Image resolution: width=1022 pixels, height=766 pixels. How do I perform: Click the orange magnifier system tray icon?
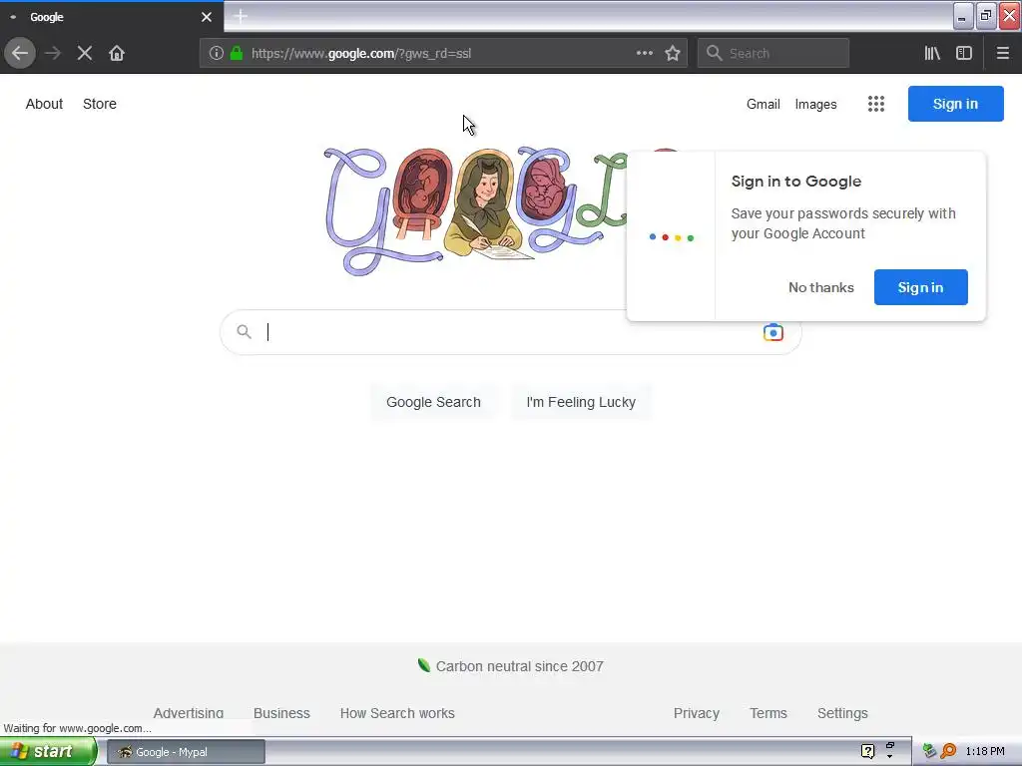pos(948,751)
